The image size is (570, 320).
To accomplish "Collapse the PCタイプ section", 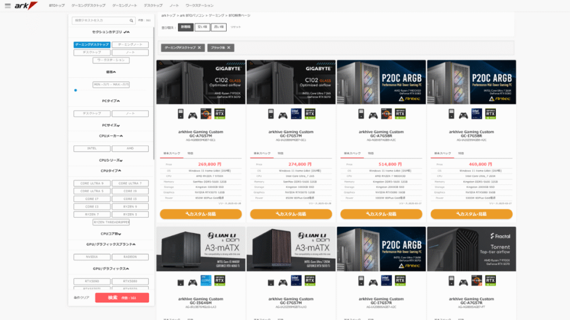I will (111, 101).
